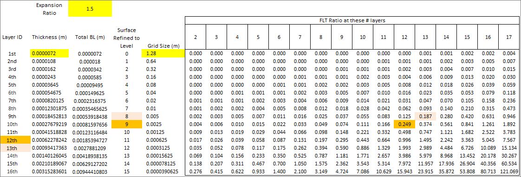The image size is (521, 177).
Task: Select the 'Thickness (m)' column header
Action: pyautogui.click(x=50, y=38)
